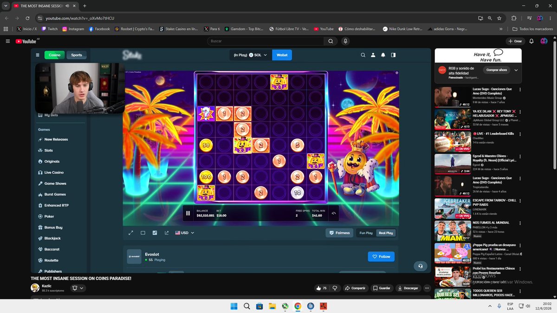This screenshot has height=313, width=557.
Task: Open the Chrome tab search dropdown
Action: tap(6, 6)
